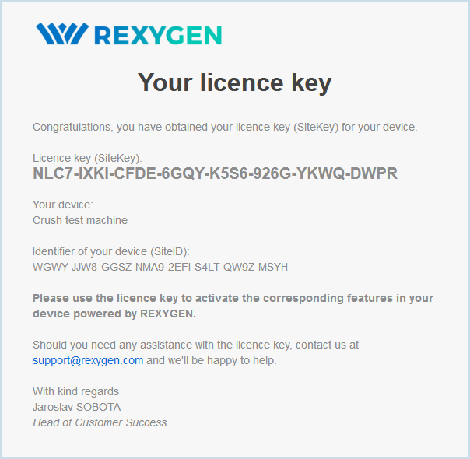470x459 pixels.
Task: Click the Congratulations intro sentence
Action: click(225, 127)
